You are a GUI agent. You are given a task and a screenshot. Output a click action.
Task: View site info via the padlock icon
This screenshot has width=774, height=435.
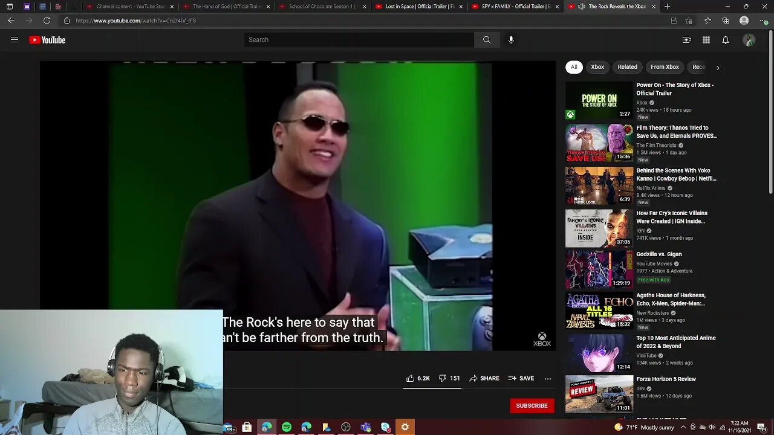click(67, 21)
